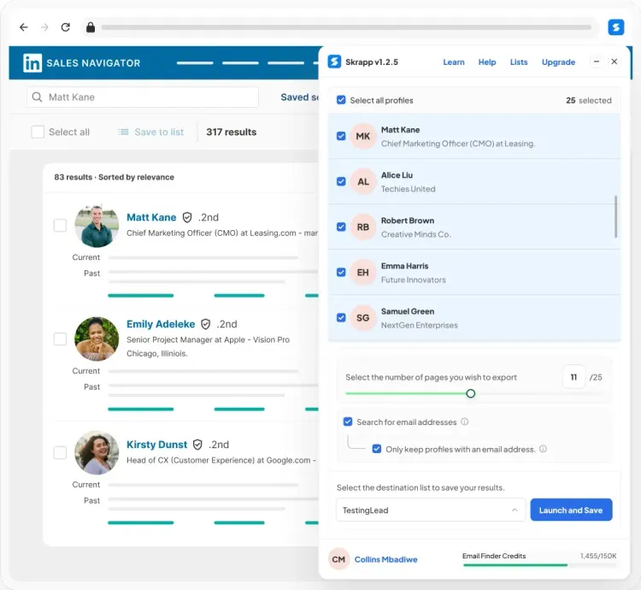Click the Saved searches link

(299, 97)
